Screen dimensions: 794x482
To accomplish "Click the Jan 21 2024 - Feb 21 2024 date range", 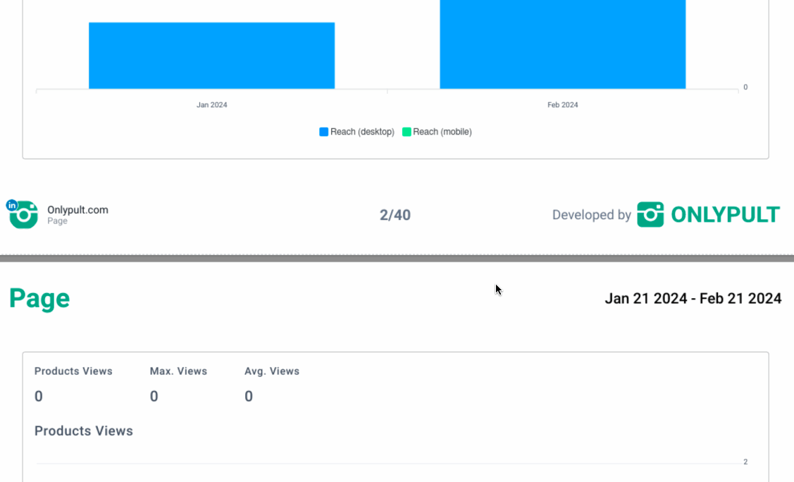I will pyautogui.click(x=693, y=299).
